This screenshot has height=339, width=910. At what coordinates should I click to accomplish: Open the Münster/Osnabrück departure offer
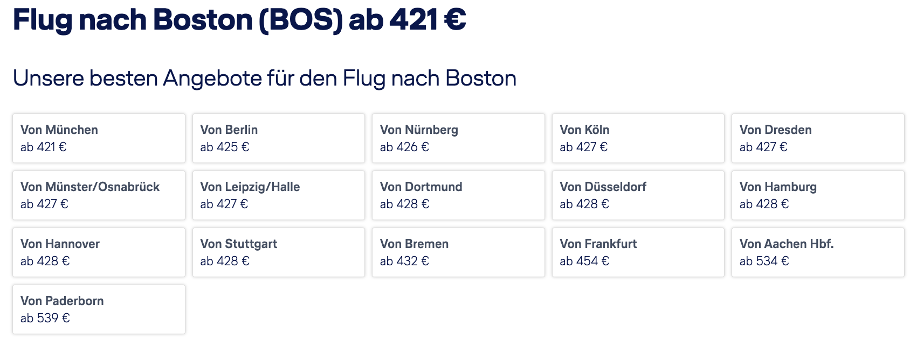click(99, 195)
